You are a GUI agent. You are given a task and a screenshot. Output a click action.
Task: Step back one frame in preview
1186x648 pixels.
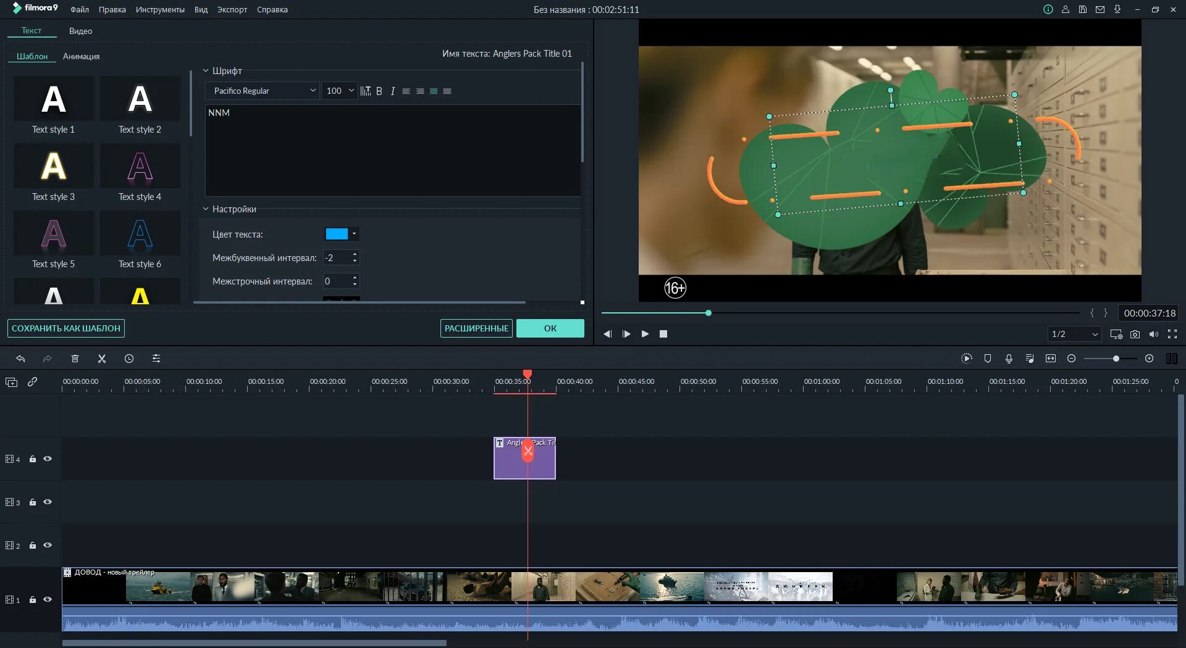coord(608,334)
